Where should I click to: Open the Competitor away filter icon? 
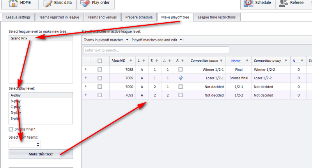[x=286, y=61]
